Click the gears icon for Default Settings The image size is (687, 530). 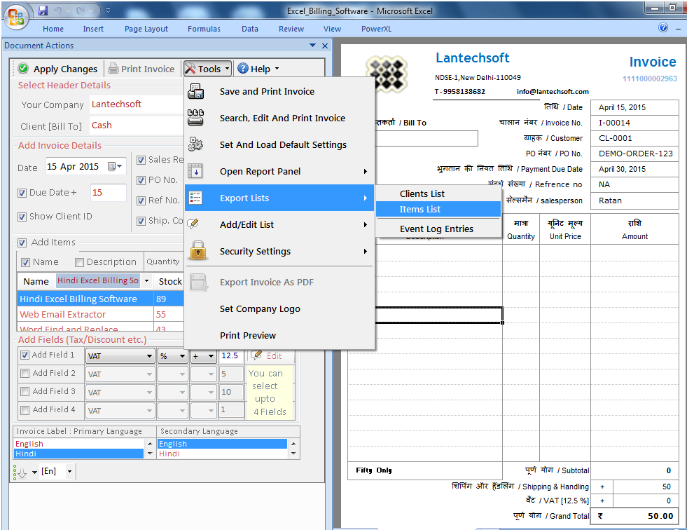[196, 144]
